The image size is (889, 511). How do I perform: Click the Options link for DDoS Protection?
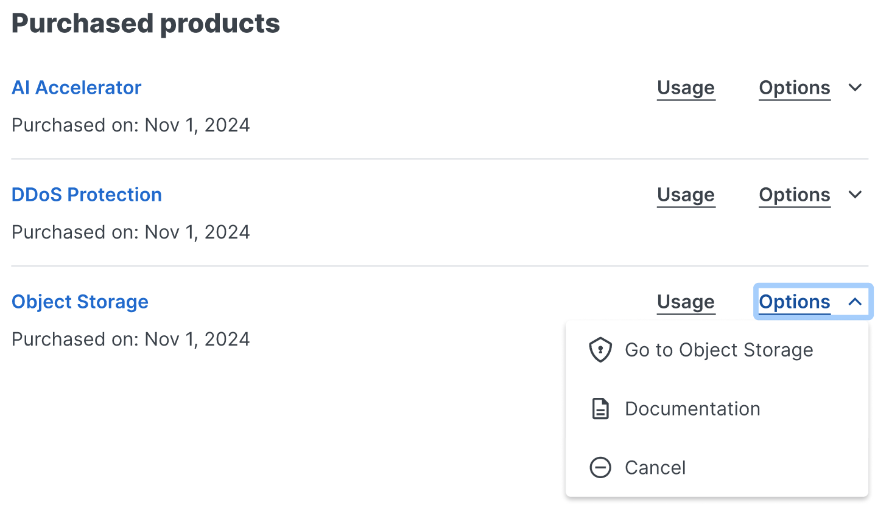[x=794, y=195]
